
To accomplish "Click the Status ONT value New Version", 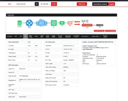I will [23, 97].
